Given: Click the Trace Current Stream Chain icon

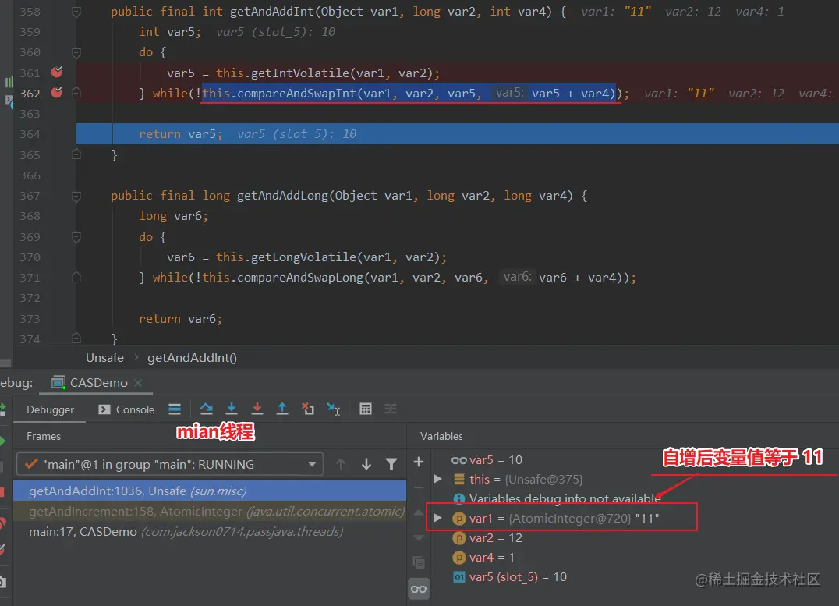Looking at the screenshot, I should coord(391,409).
